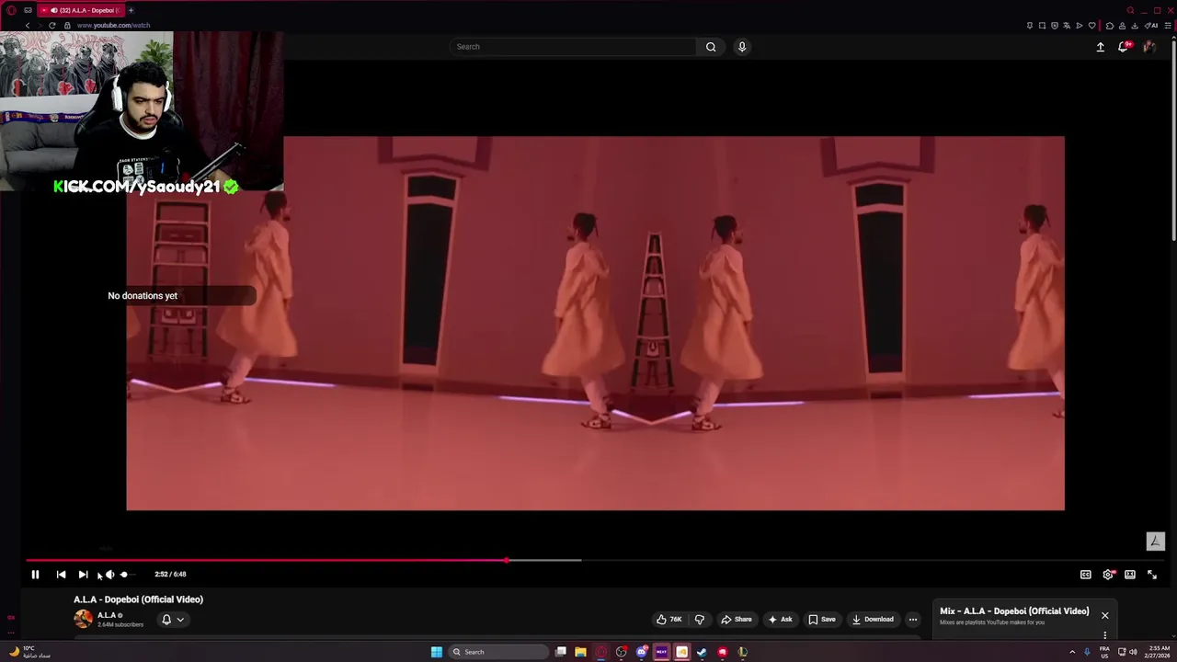Open browser easy setup sliders
This screenshot has width=1177, height=662.
tap(1168, 26)
